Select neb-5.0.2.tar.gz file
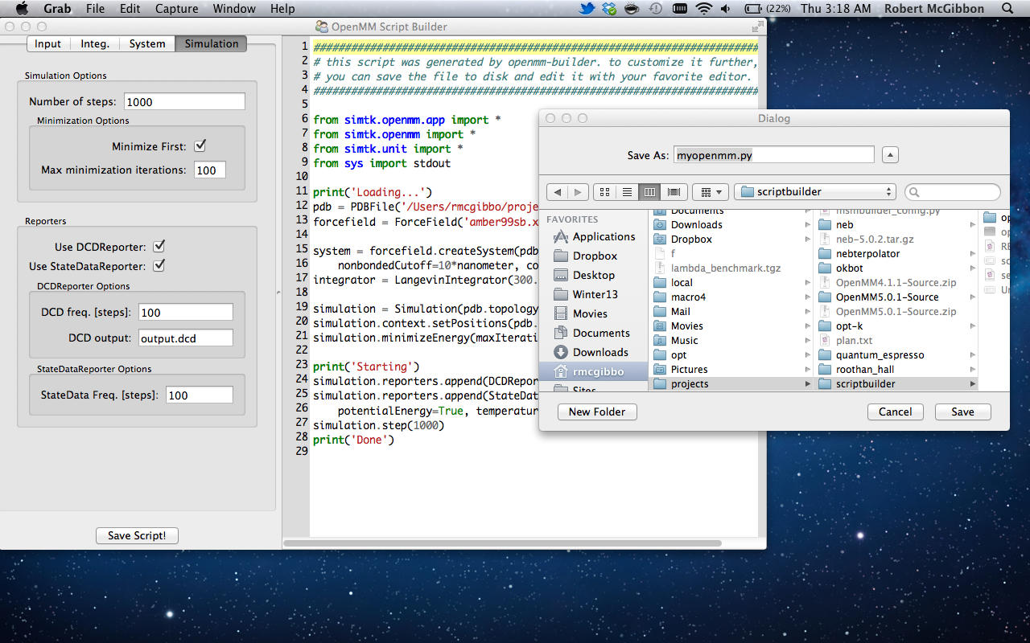1030x643 pixels. pyautogui.click(x=896, y=240)
